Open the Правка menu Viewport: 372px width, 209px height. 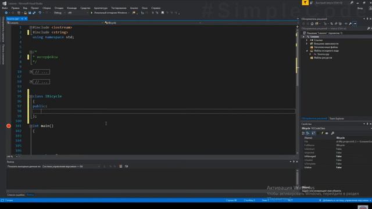pyautogui.click(x=16, y=8)
